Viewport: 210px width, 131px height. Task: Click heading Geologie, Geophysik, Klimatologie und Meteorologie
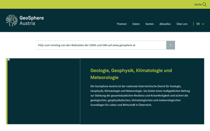pos(131,74)
